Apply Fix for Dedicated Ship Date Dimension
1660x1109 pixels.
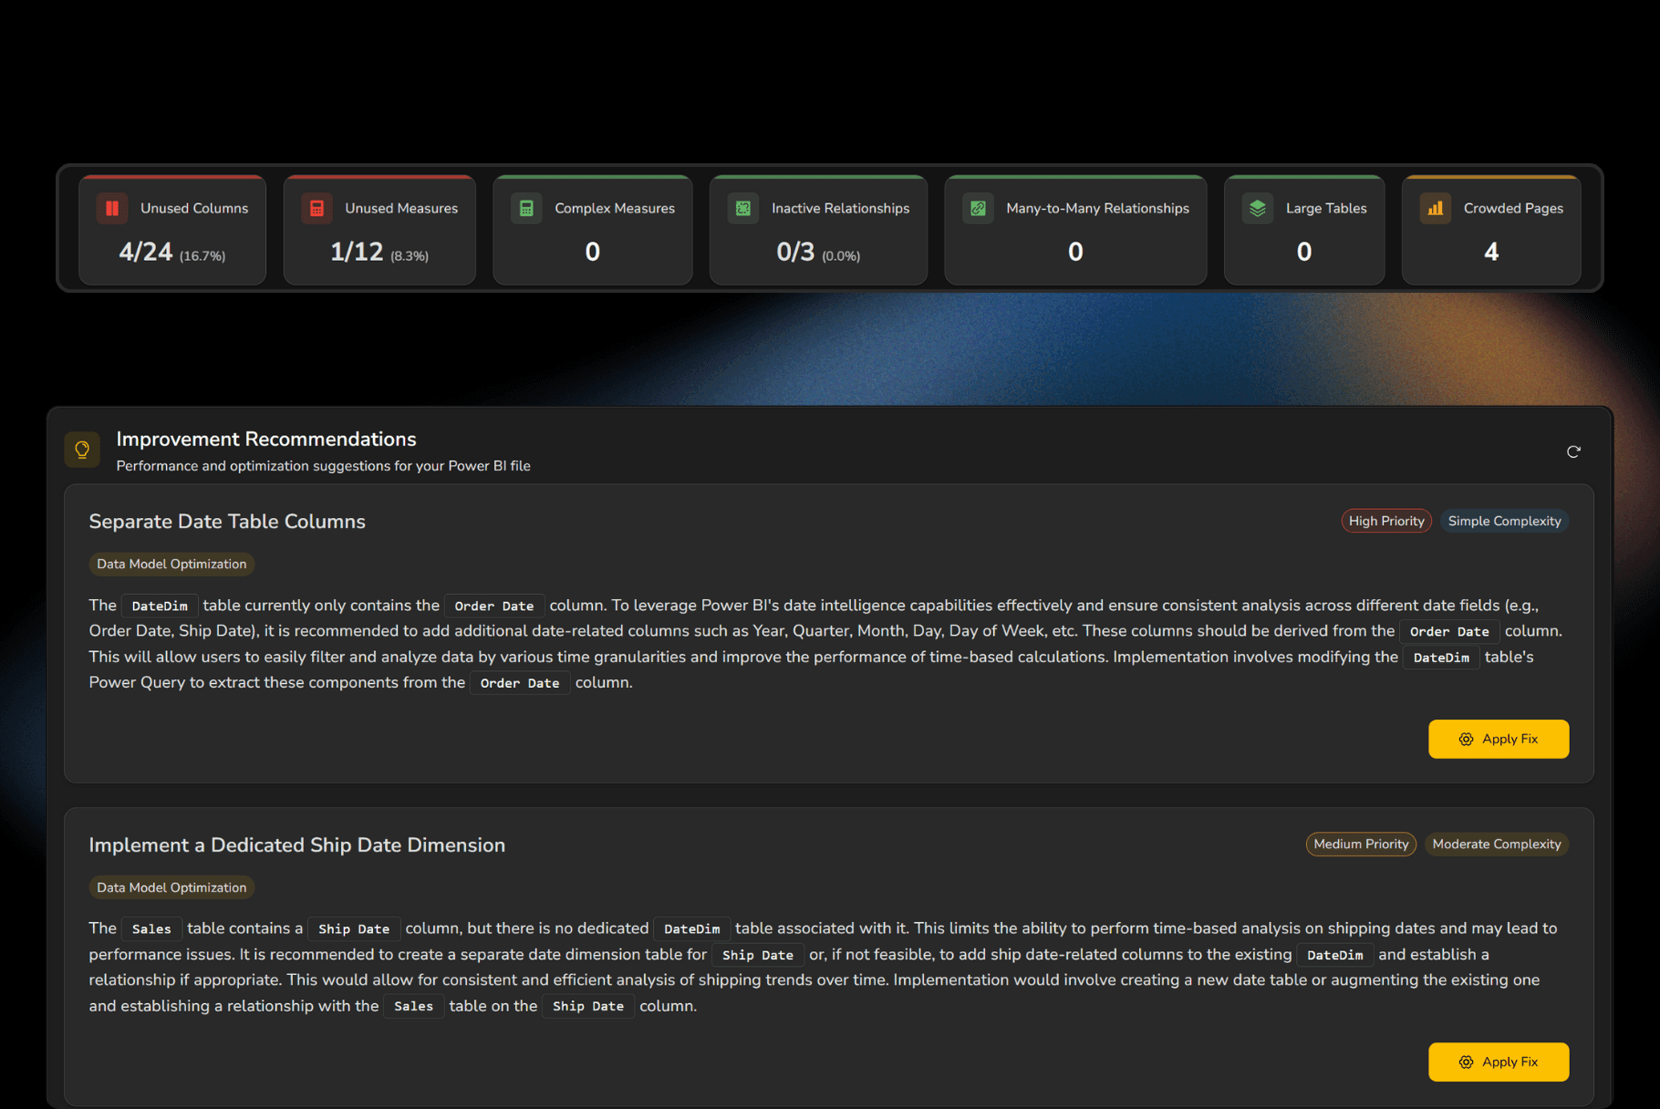coord(1499,1062)
